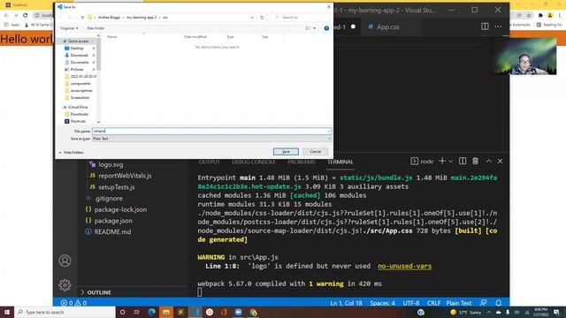Go up one folder level
Viewport: 566px width, 318px height.
point(82,18)
